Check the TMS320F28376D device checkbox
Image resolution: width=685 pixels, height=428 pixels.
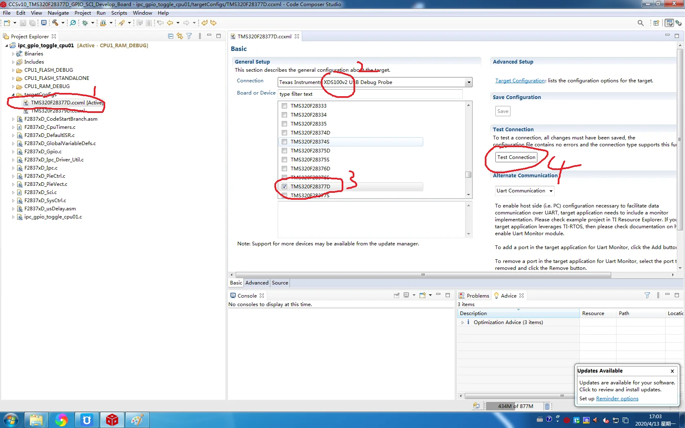(x=285, y=169)
